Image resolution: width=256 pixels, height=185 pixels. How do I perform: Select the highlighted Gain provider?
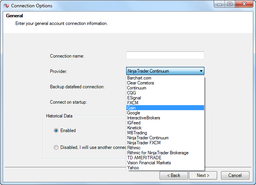click(x=165, y=108)
